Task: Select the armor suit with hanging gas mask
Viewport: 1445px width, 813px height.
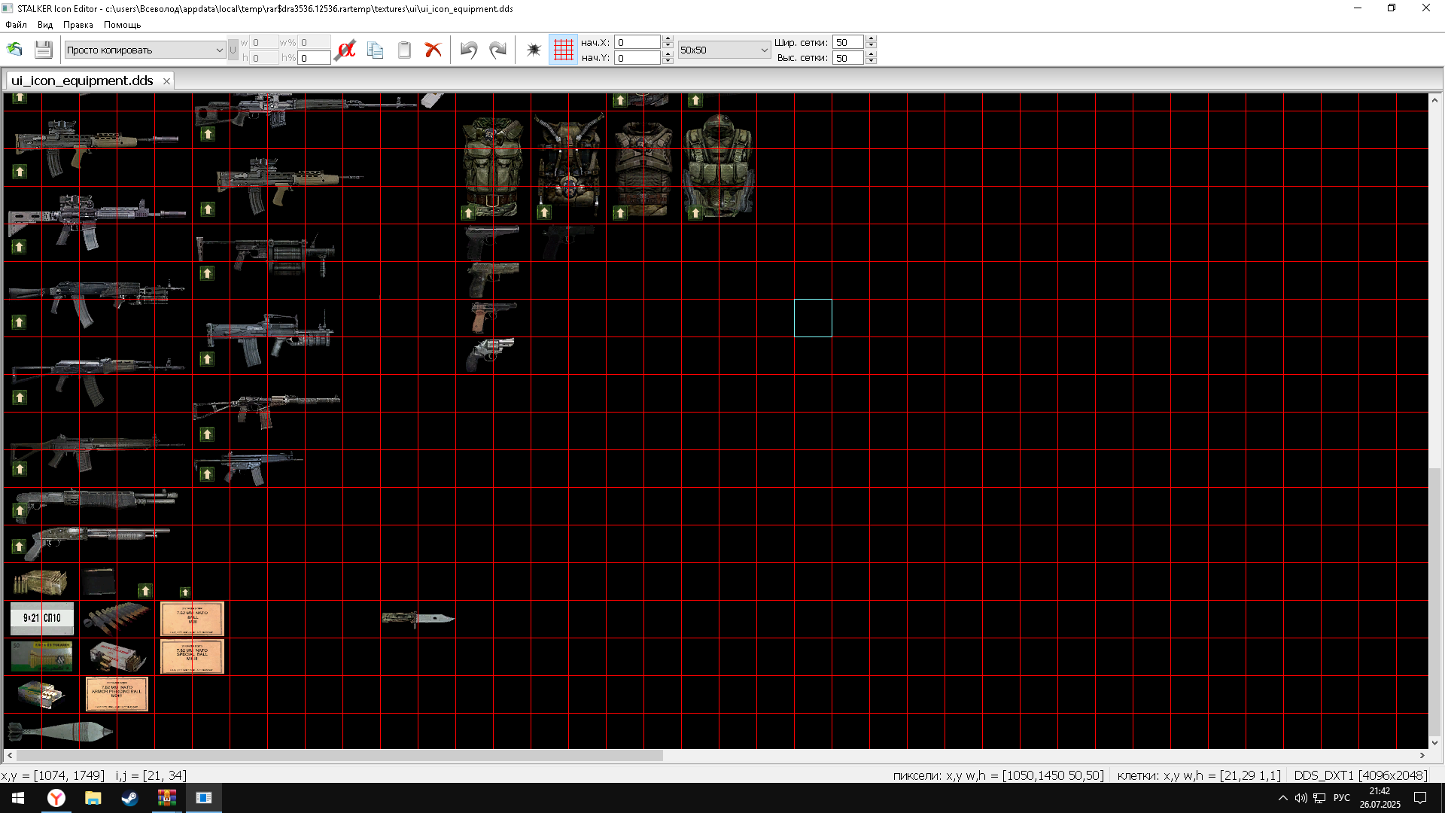Action: click(x=569, y=162)
